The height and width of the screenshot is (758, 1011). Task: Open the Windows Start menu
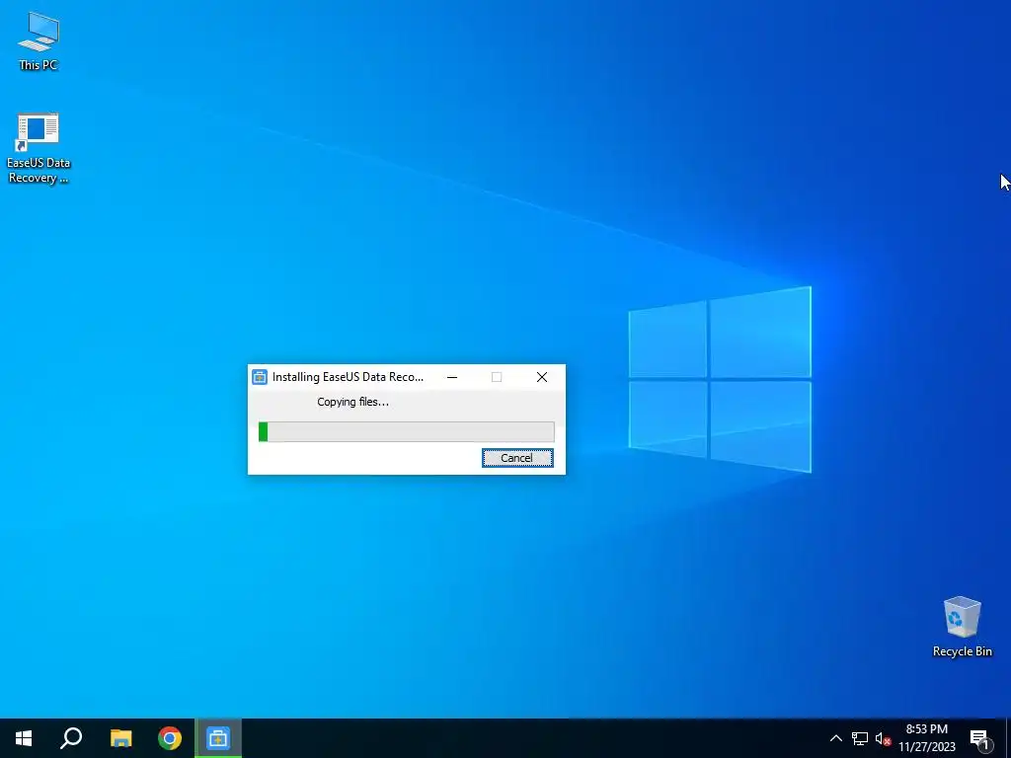pos(24,738)
